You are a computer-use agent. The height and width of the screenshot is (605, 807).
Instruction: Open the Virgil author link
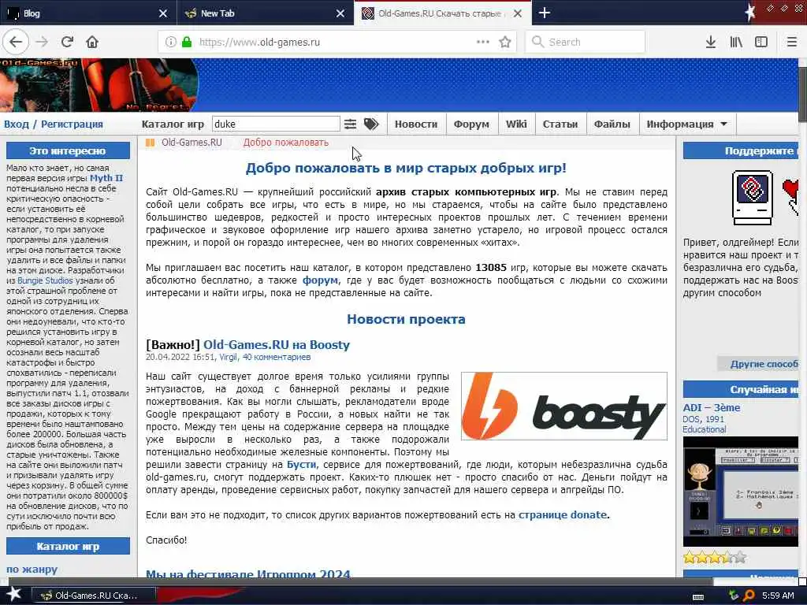click(228, 357)
